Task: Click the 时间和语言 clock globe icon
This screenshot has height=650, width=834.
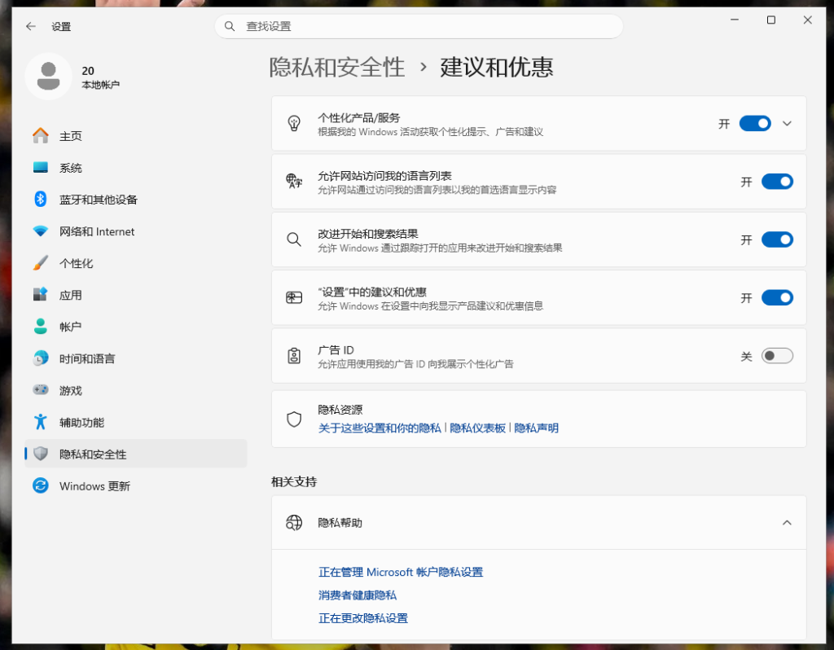Action: (41, 358)
